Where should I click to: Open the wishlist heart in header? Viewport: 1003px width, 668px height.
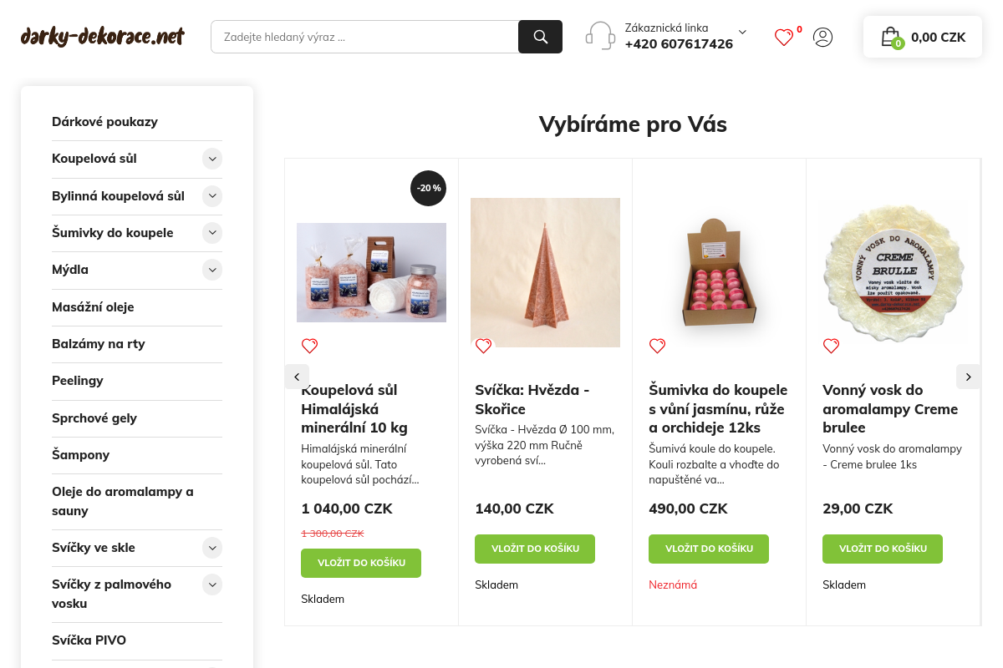pyautogui.click(x=783, y=37)
